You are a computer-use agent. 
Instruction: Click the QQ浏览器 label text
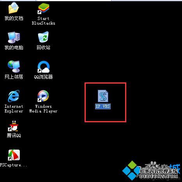pos(43,77)
